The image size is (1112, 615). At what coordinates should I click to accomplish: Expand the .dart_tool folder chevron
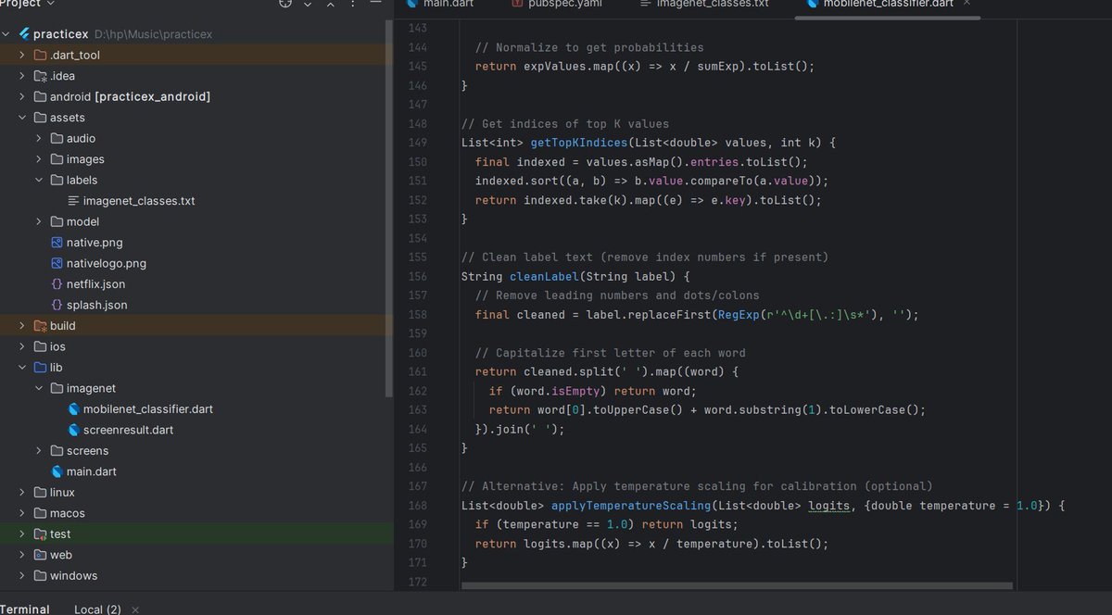pyautogui.click(x=23, y=55)
